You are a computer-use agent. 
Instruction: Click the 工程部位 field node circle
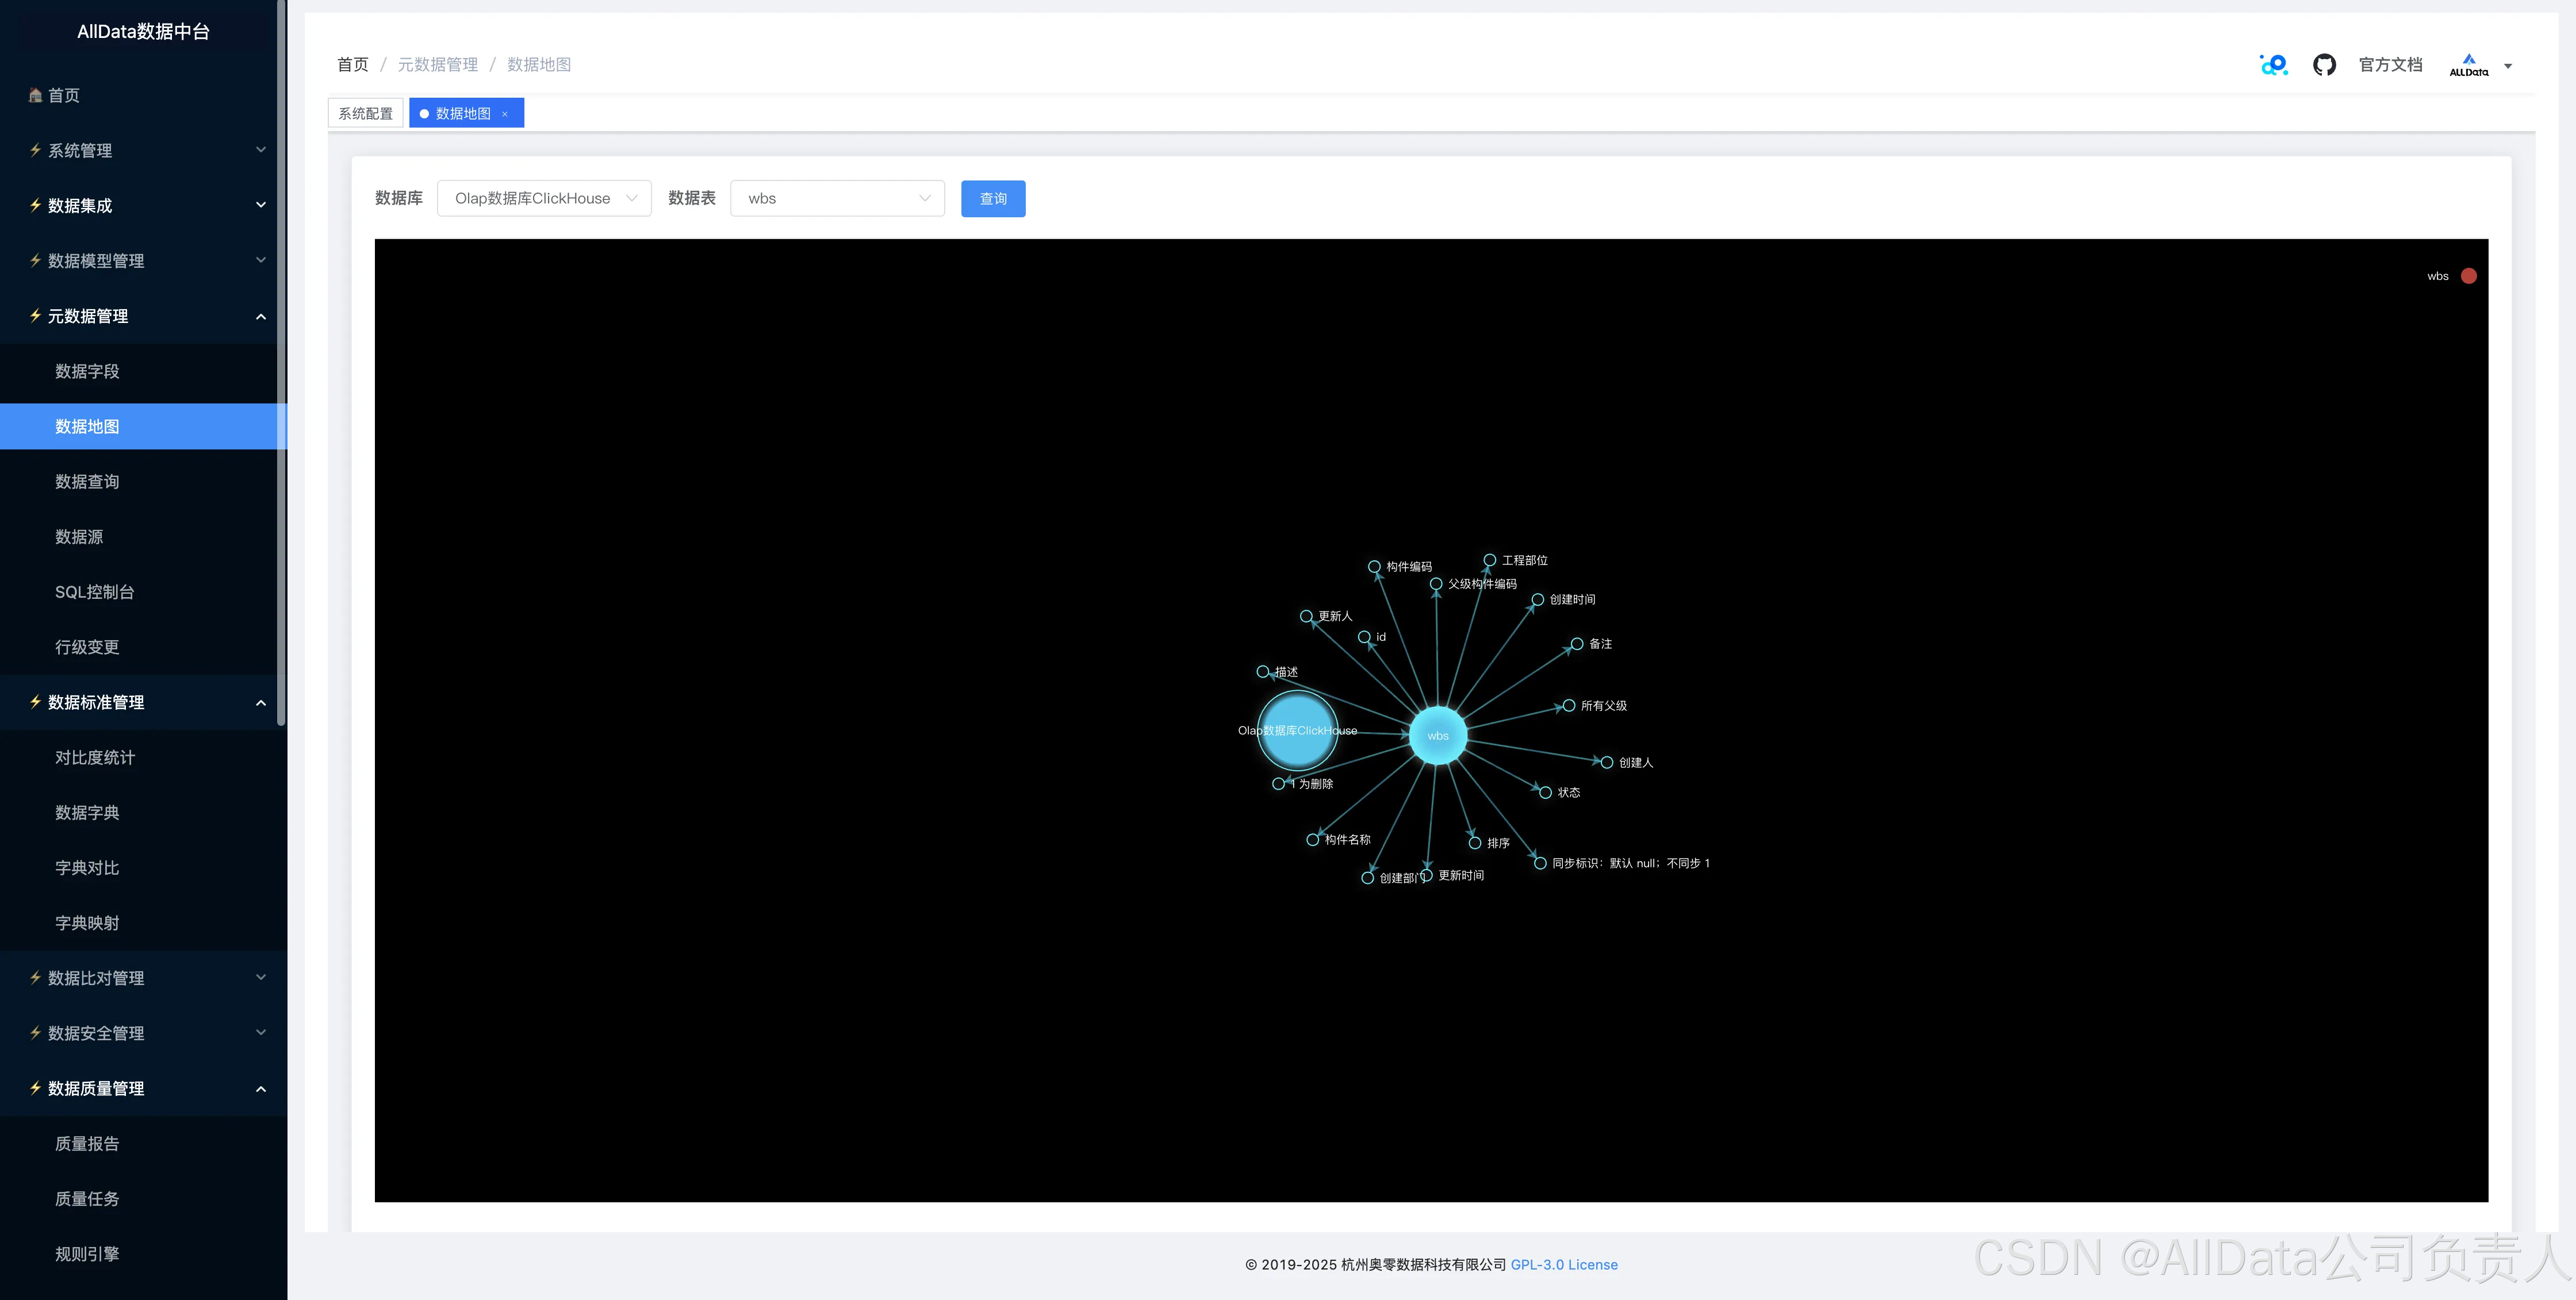click(x=1489, y=560)
